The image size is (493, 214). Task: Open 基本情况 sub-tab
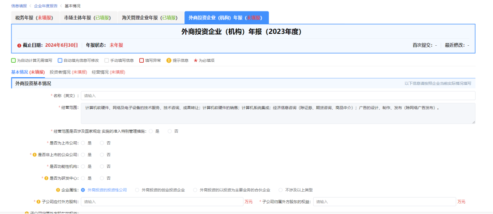point(28,72)
